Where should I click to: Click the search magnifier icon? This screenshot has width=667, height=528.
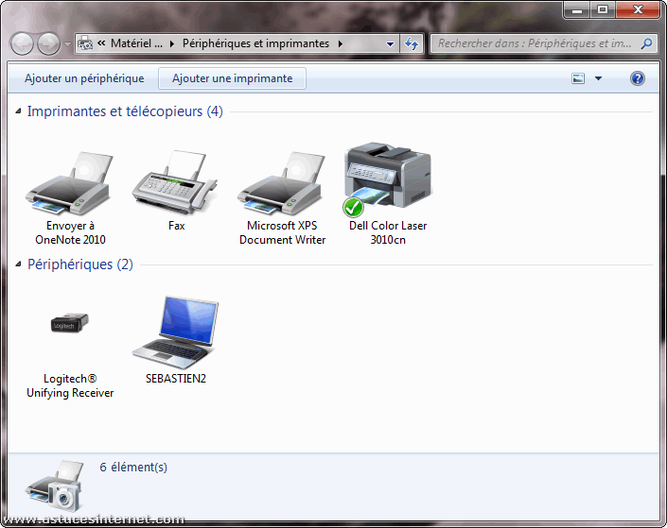pyautogui.click(x=646, y=43)
